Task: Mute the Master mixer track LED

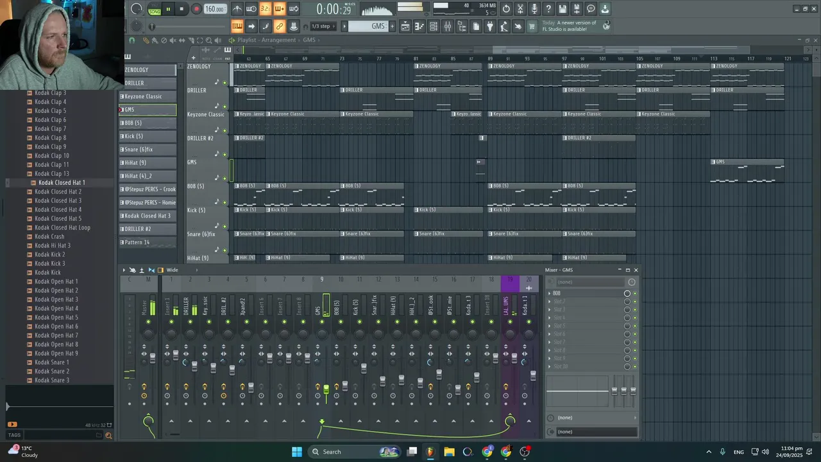Action: 148,322
